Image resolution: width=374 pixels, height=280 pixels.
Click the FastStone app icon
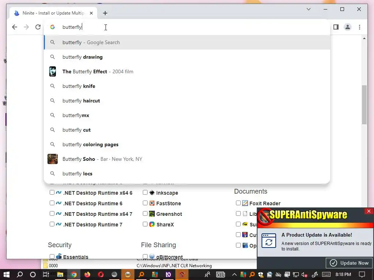[x=152, y=203]
